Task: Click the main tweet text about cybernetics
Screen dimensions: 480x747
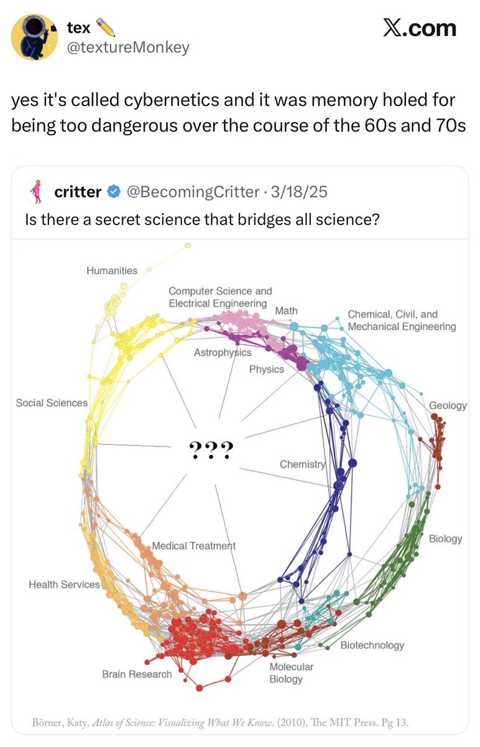Action: point(238,113)
